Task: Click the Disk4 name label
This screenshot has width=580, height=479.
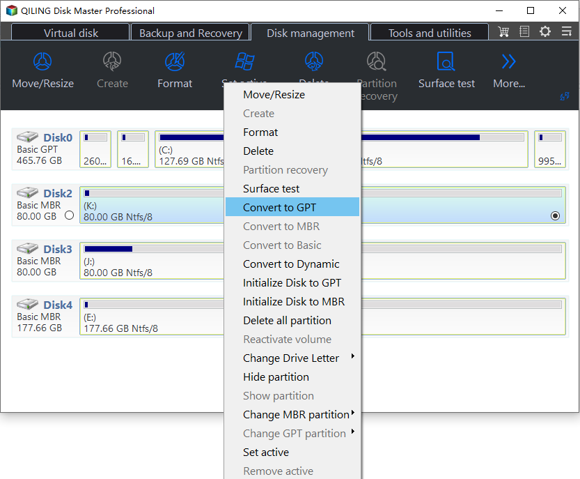Action: tap(58, 305)
